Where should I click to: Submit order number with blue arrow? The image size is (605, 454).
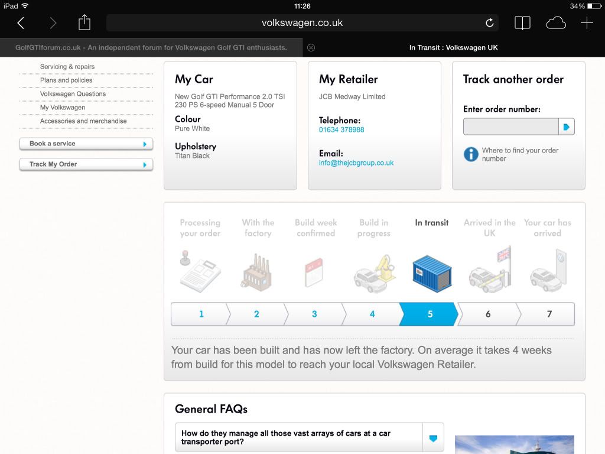[567, 127]
